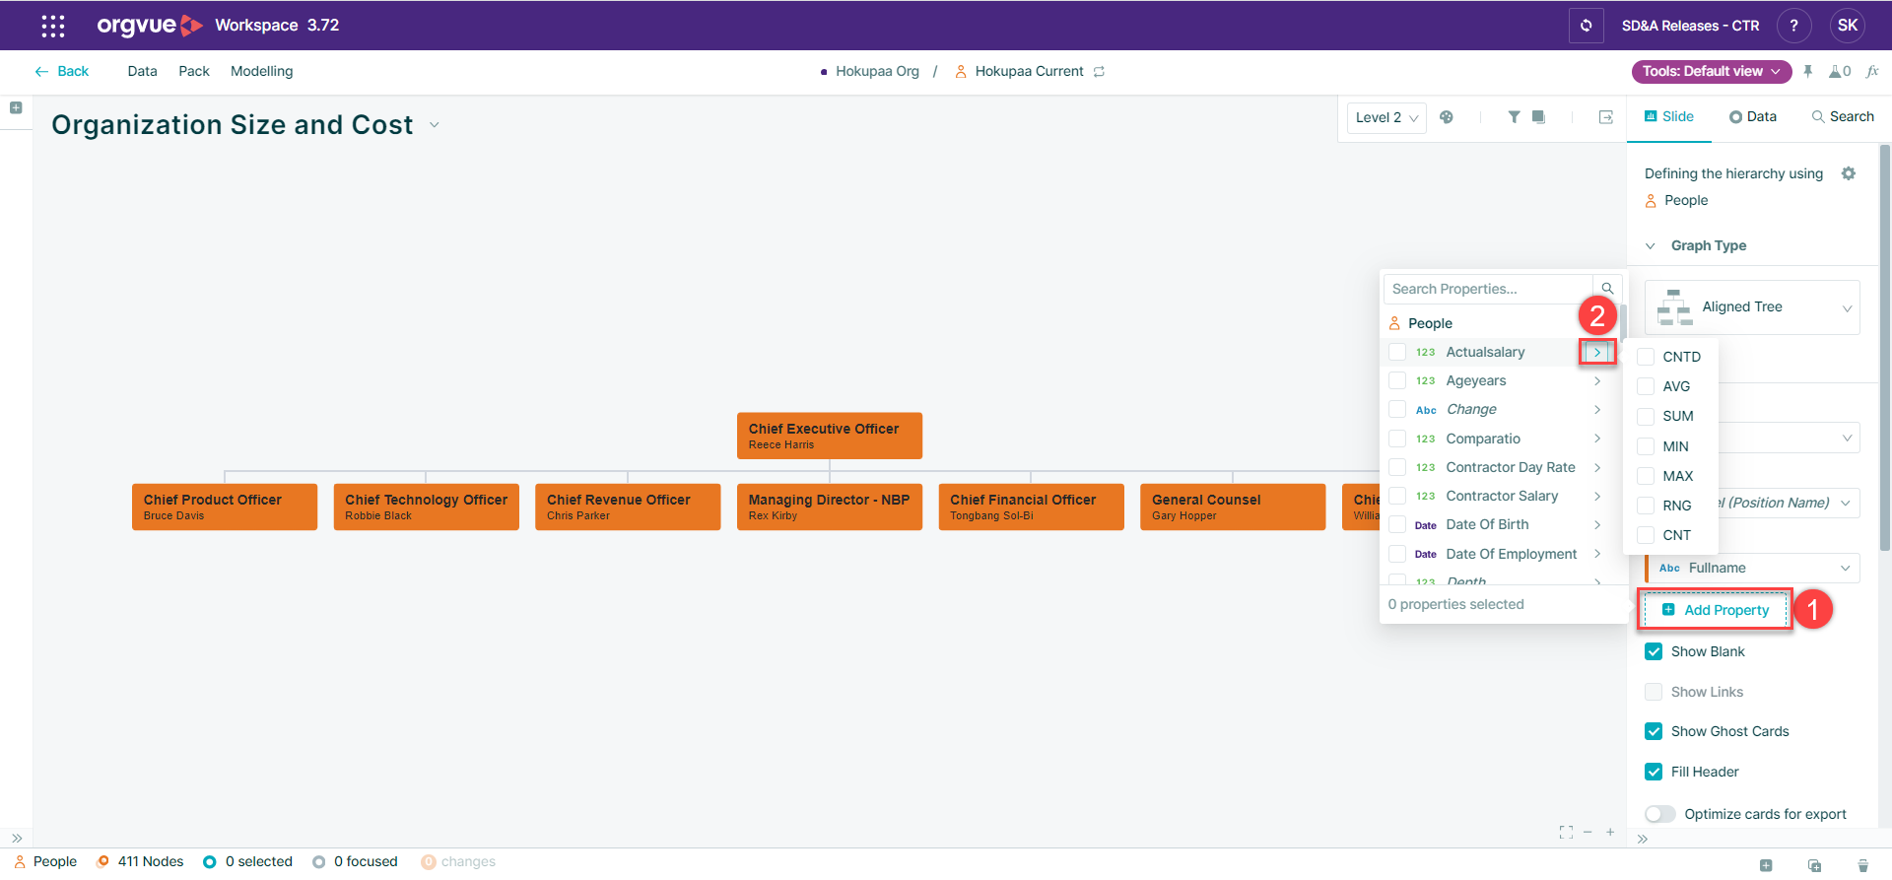
Task: Go Back using the Back link
Action: click(x=62, y=71)
